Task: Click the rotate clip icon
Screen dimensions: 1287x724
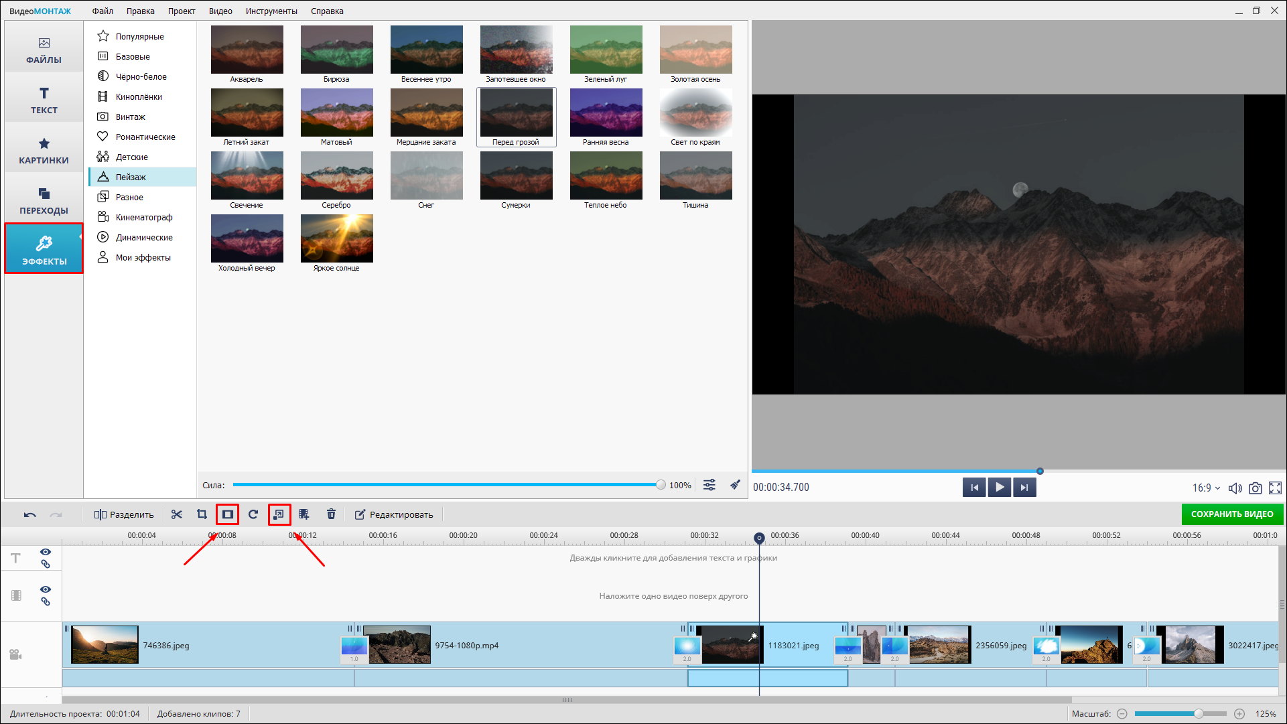Action: click(x=253, y=514)
